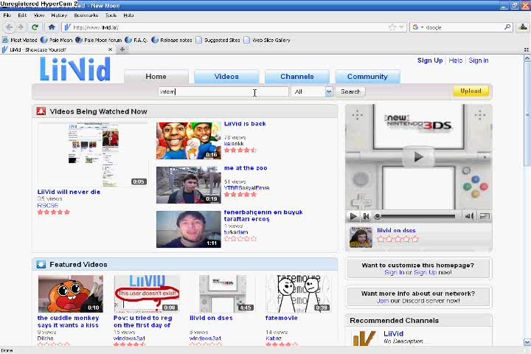Open 'LiiVid will never die' thumbnail
Screen dimensions: 531x354
click(x=93, y=154)
